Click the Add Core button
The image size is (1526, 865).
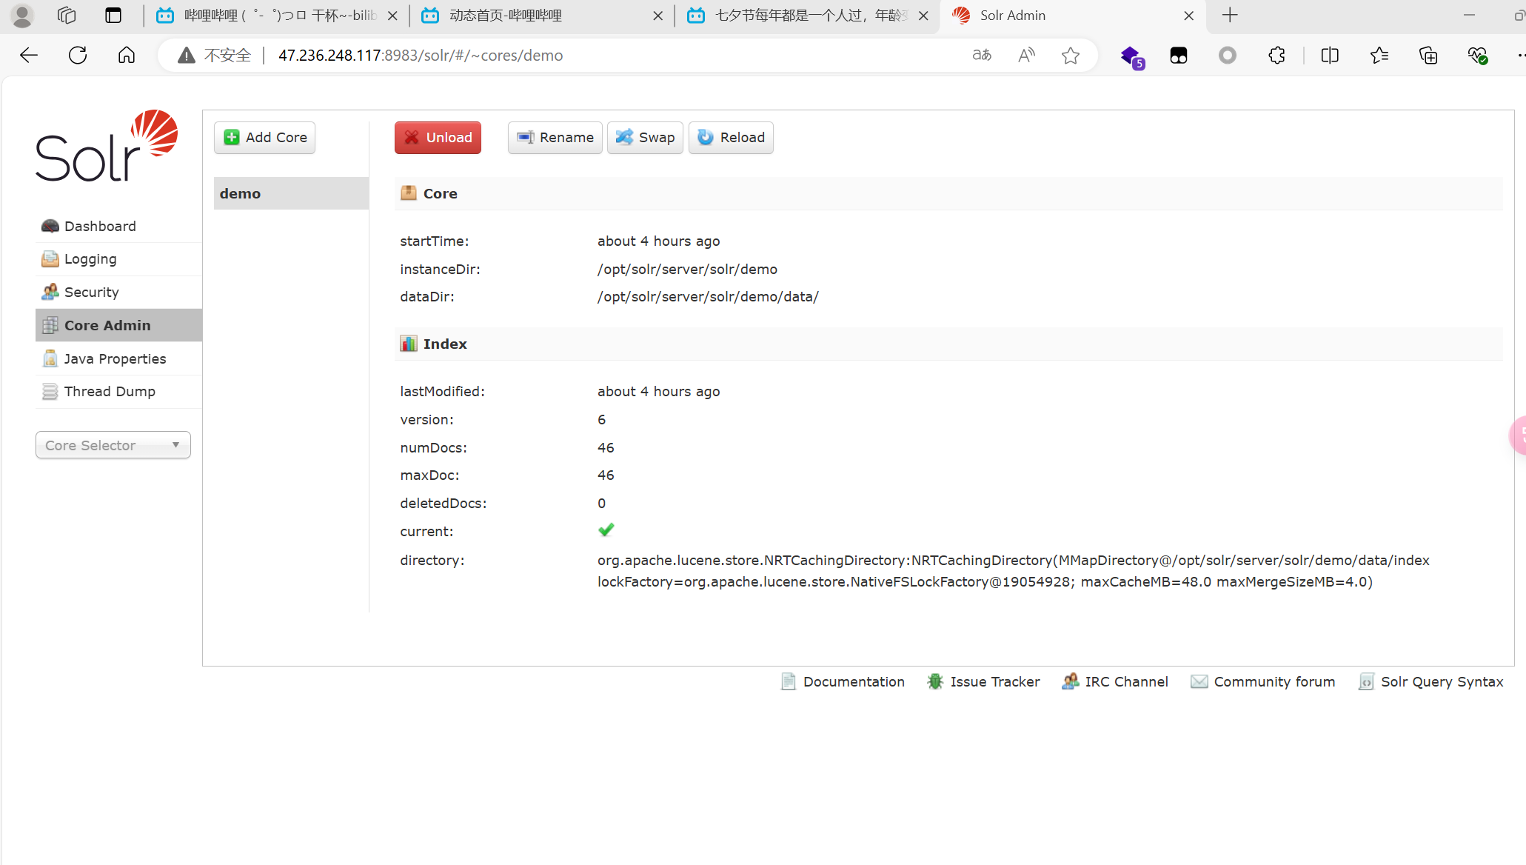264,138
